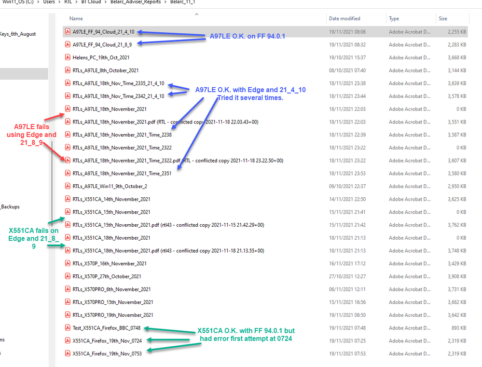This screenshot has height=367, width=482.
Task: Sort by Date modified column
Action: (x=344, y=19)
